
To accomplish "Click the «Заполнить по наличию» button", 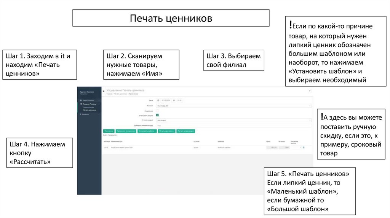I will coord(126,131).
